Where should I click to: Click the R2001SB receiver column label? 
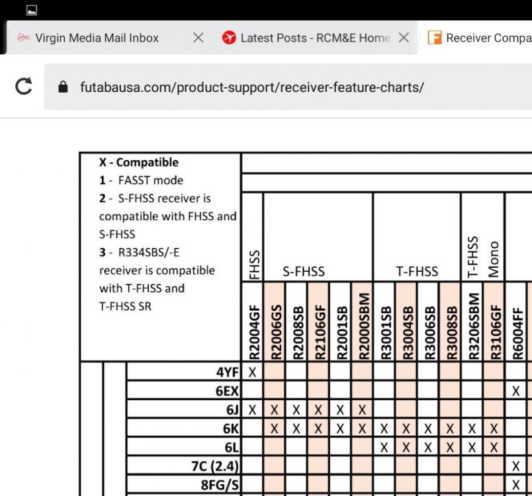click(342, 333)
